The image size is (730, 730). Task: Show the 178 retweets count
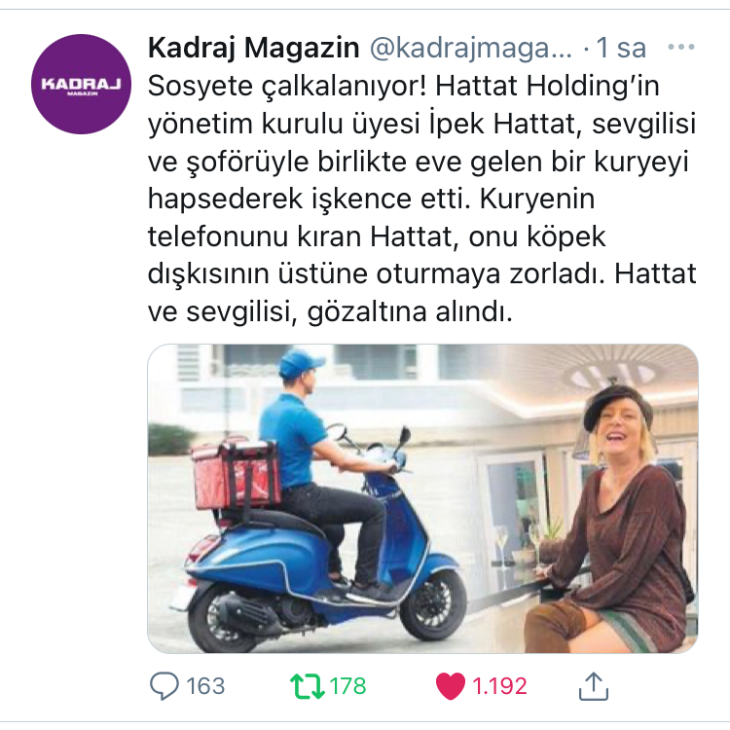pyautogui.click(x=347, y=686)
